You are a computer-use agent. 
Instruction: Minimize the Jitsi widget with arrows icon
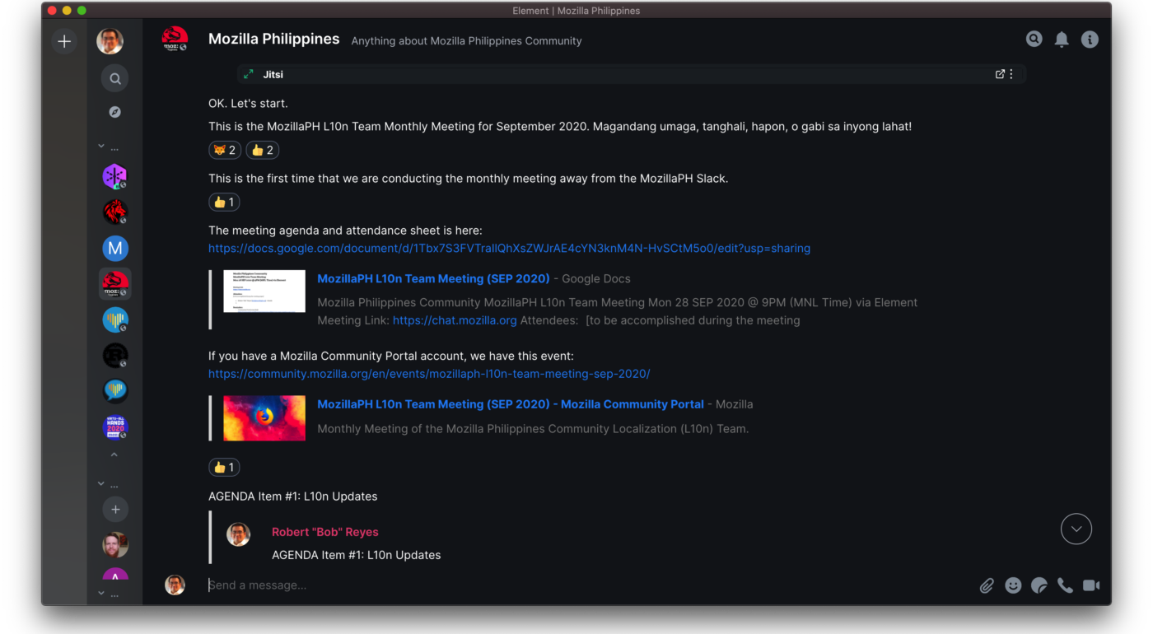248,74
